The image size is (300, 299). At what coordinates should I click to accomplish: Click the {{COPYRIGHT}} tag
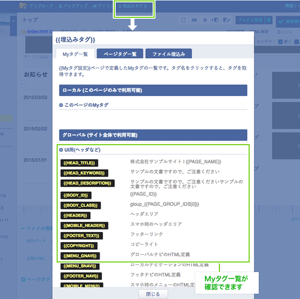79,246
